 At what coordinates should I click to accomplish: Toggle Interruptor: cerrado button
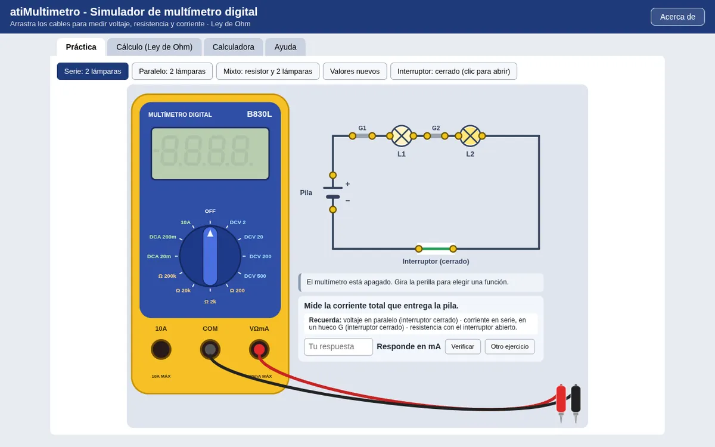[x=454, y=71]
